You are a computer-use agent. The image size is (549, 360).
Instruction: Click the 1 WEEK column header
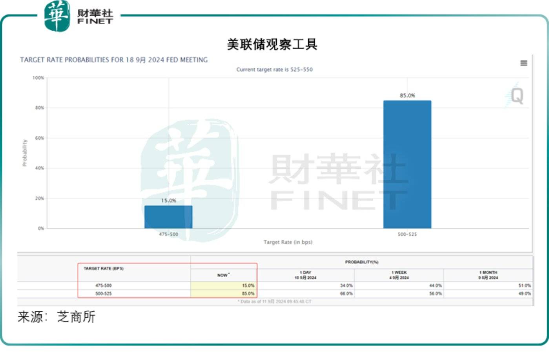tap(399, 275)
